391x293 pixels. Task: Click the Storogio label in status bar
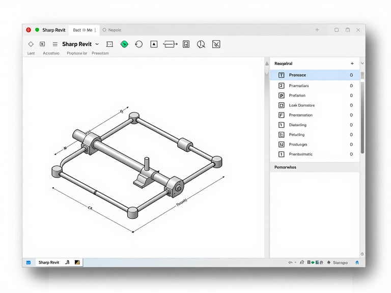pyautogui.click(x=340, y=262)
